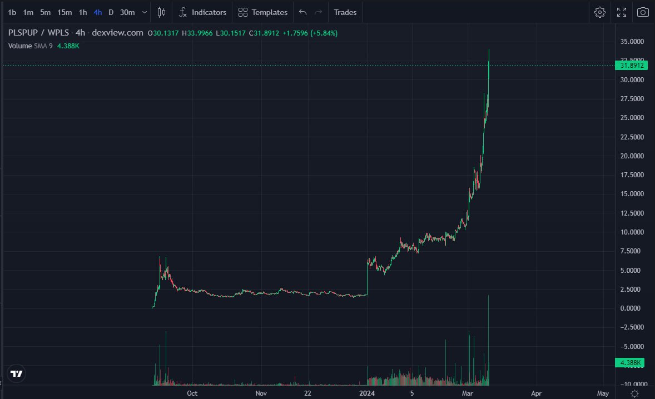This screenshot has height=399, width=655.
Task: Switch to the 1m interval
Action: tap(28, 12)
